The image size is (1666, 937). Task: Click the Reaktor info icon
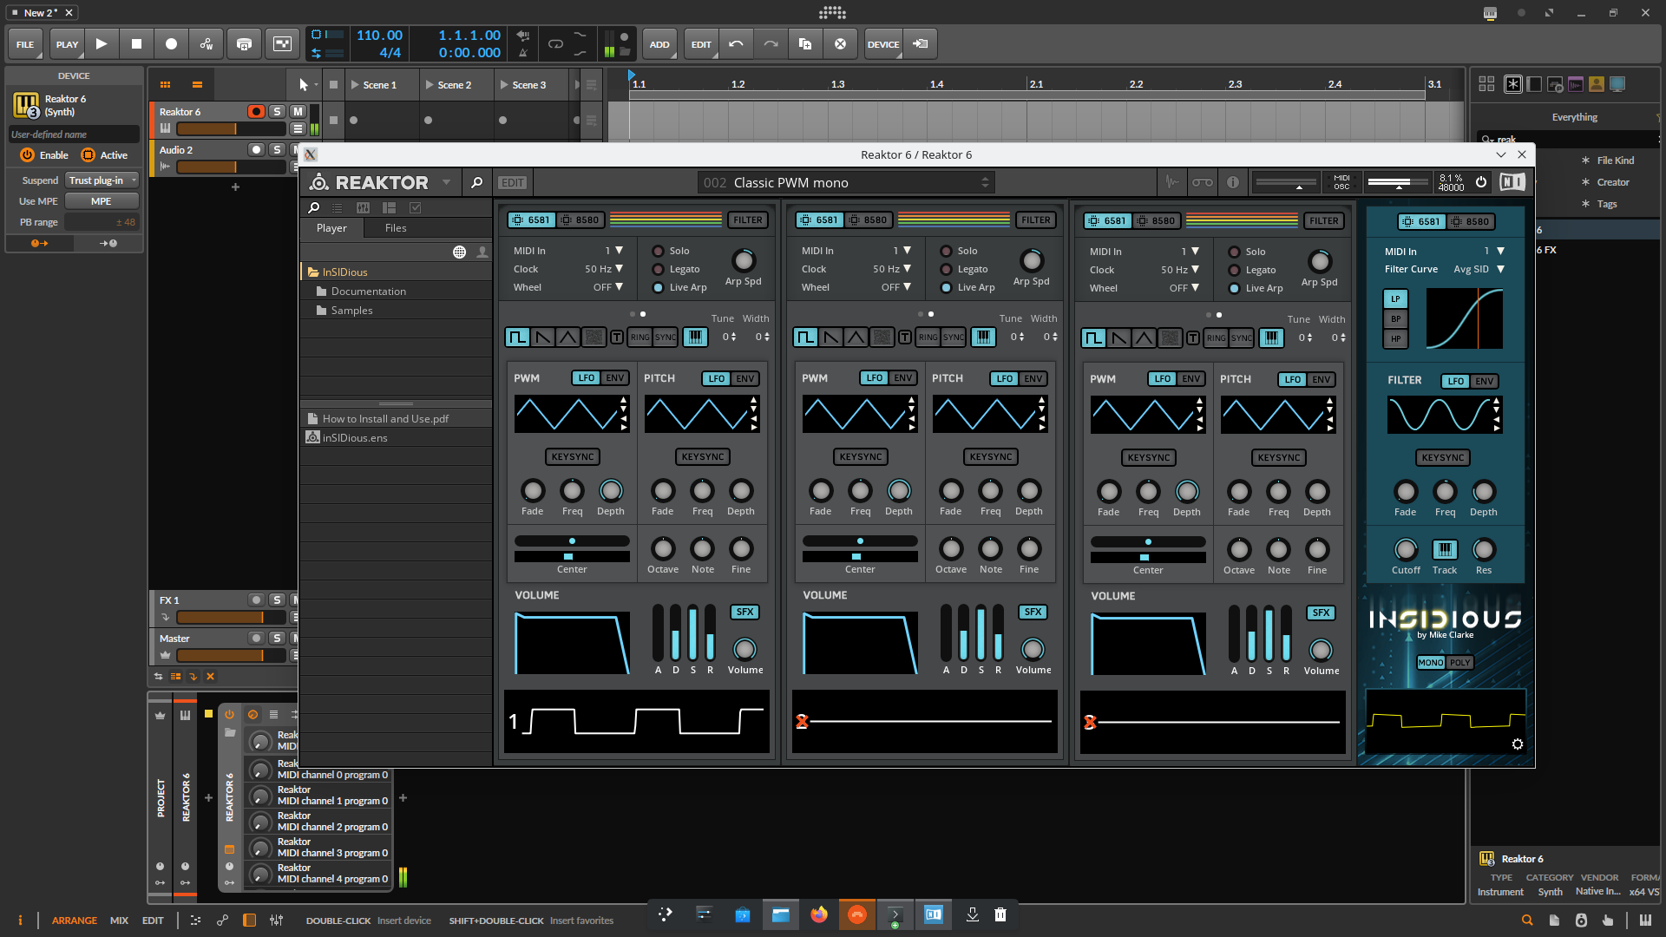point(1233,182)
